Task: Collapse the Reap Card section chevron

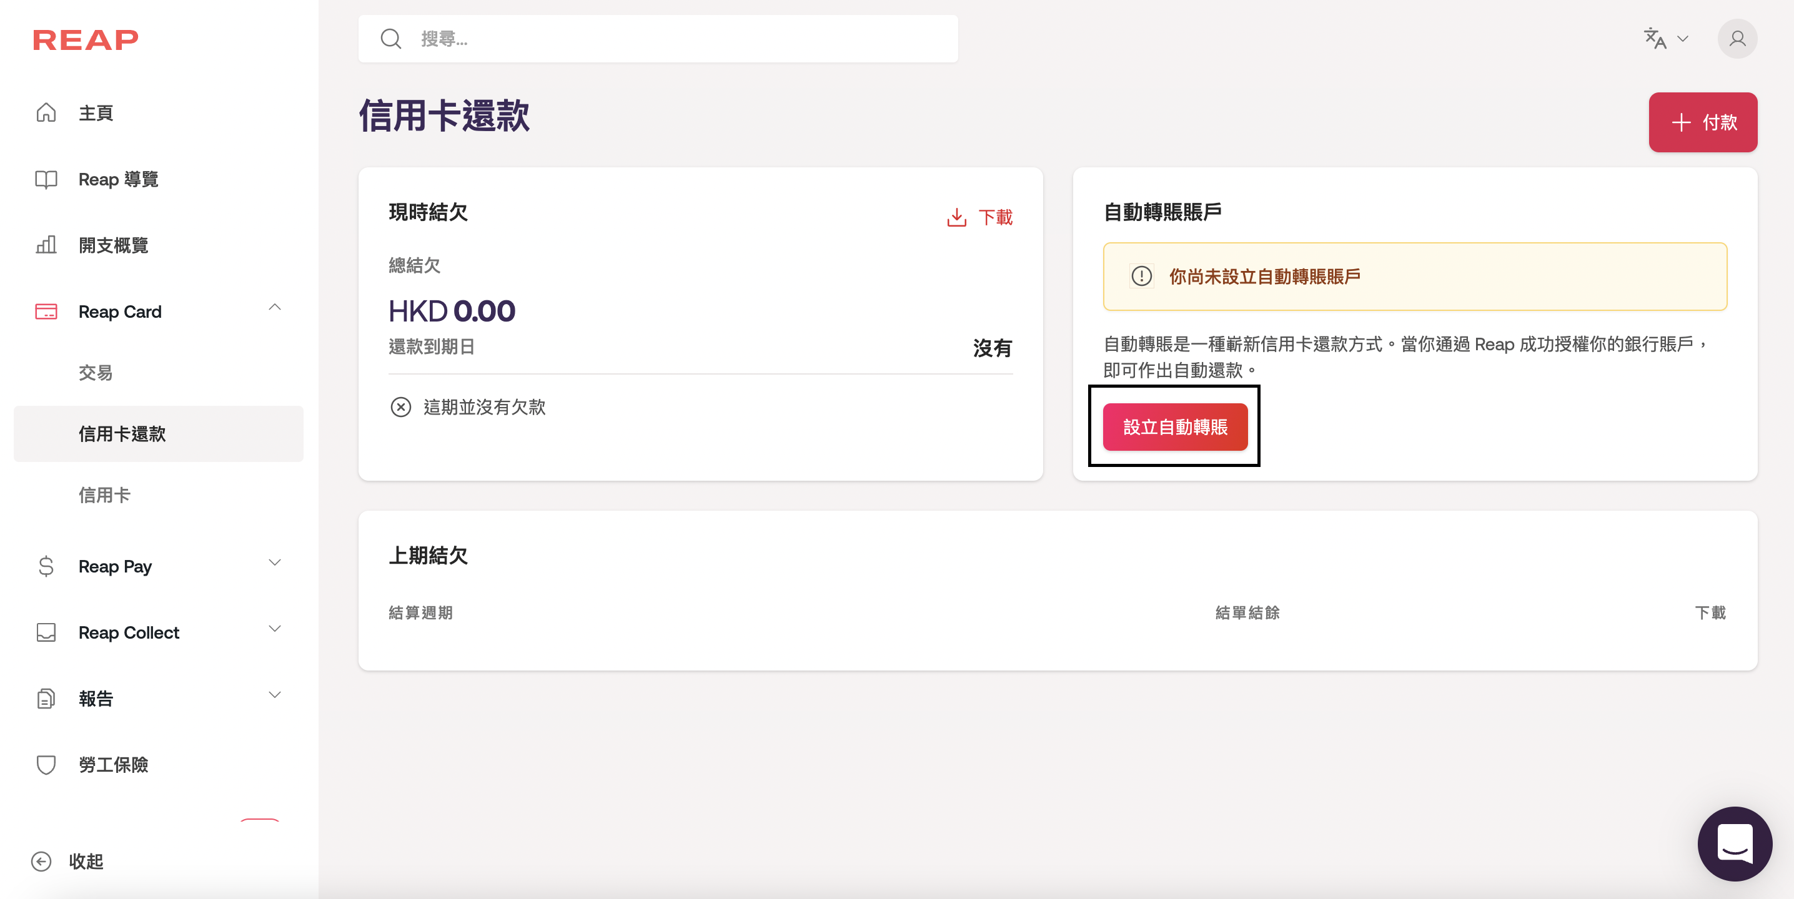Action: coord(275,307)
